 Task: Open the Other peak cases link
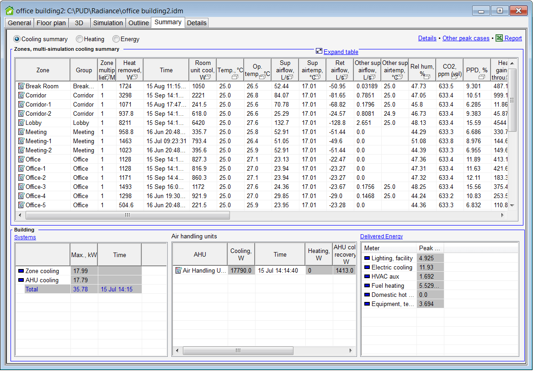pos(466,38)
